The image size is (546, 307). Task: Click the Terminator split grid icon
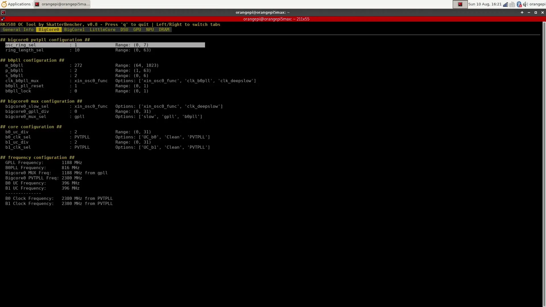coord(3,19)
